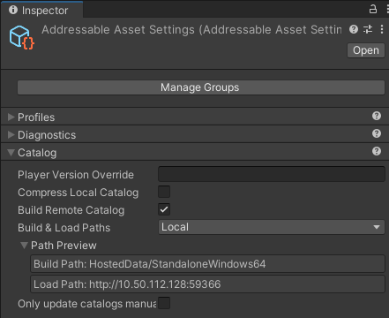Select the Inspector tab
Viewport: 389px width, 318px height.
click(x=41, y=10)
